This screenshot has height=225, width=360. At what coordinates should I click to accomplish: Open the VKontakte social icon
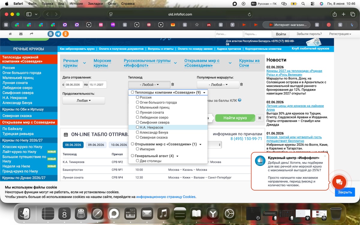pos(51,34)
